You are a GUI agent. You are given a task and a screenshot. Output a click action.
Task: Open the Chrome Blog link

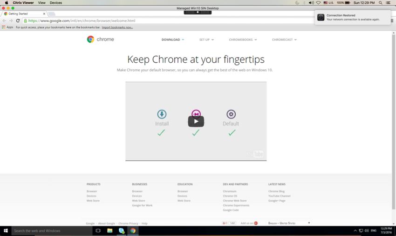pos(276,191)
